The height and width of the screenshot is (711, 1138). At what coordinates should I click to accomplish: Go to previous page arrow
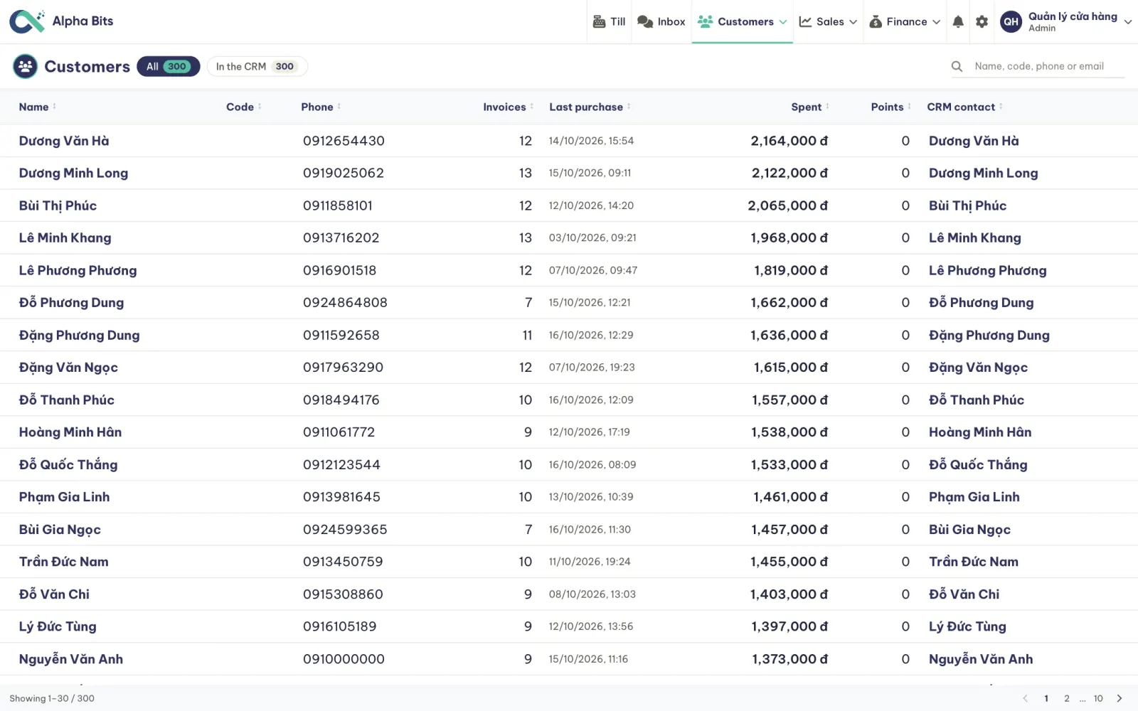(1025, 698)
